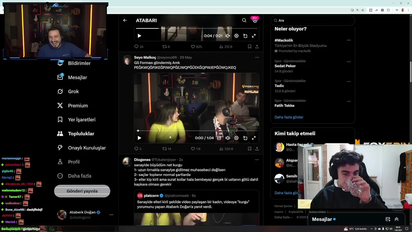
Task: Toggle picture-in-picture on the top video
Action: pos(245,36)
